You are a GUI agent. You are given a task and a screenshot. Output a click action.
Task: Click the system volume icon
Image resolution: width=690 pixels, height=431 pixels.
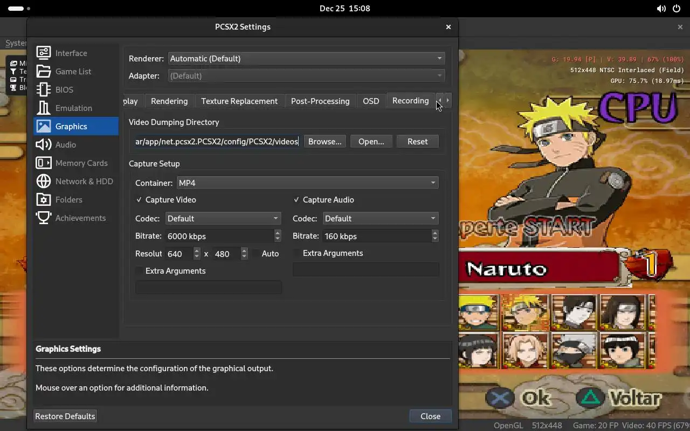pos(661,9)
